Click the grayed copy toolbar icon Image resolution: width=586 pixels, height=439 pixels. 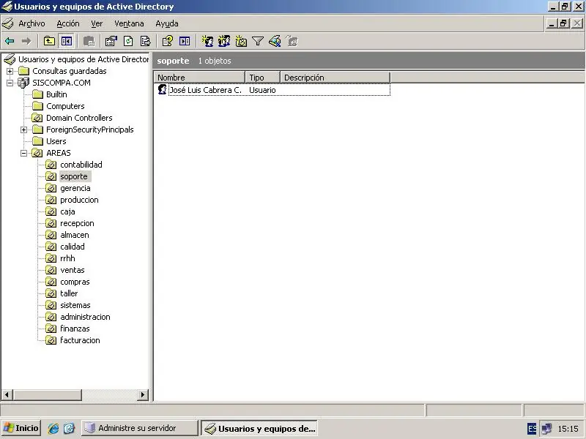coord(89,41)
